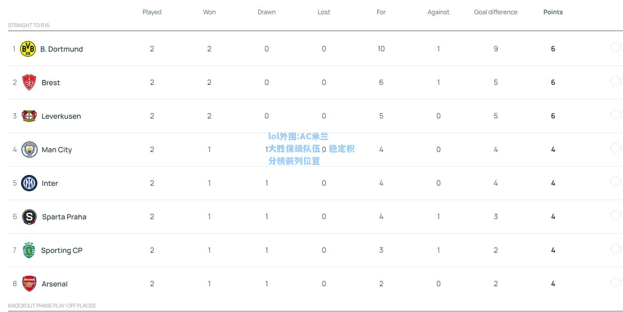Click the Sporting CP club crest
The image size is (623, 312).
[x=29, y=250]
